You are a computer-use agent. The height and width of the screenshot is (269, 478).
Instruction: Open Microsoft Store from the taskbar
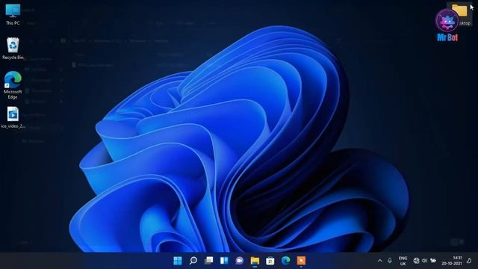tap(270, 261)
